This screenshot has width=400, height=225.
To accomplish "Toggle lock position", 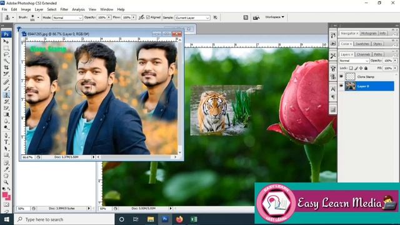I will 361,68.
